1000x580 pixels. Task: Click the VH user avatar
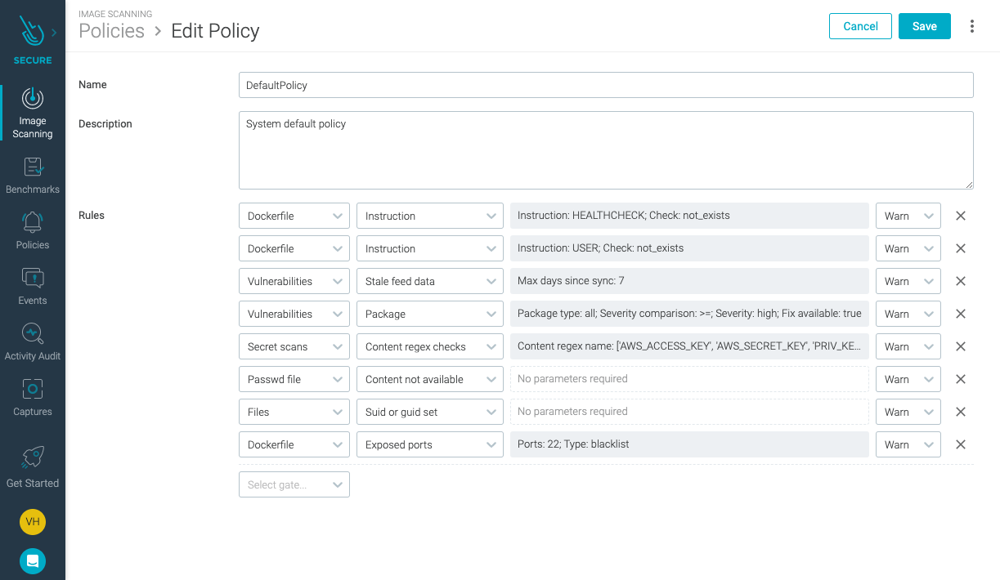point(33,521)
